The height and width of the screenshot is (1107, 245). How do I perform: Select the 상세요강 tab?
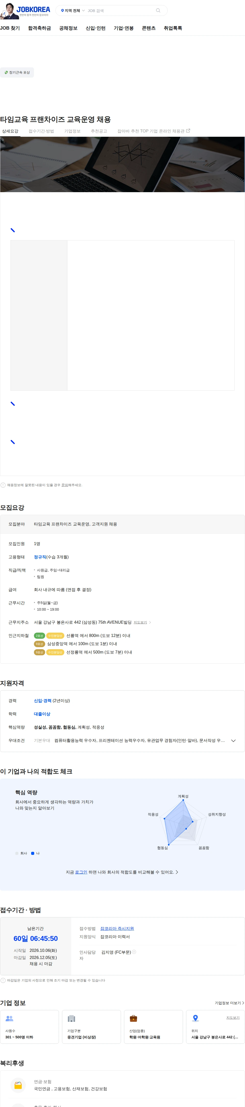click(10, 131)
